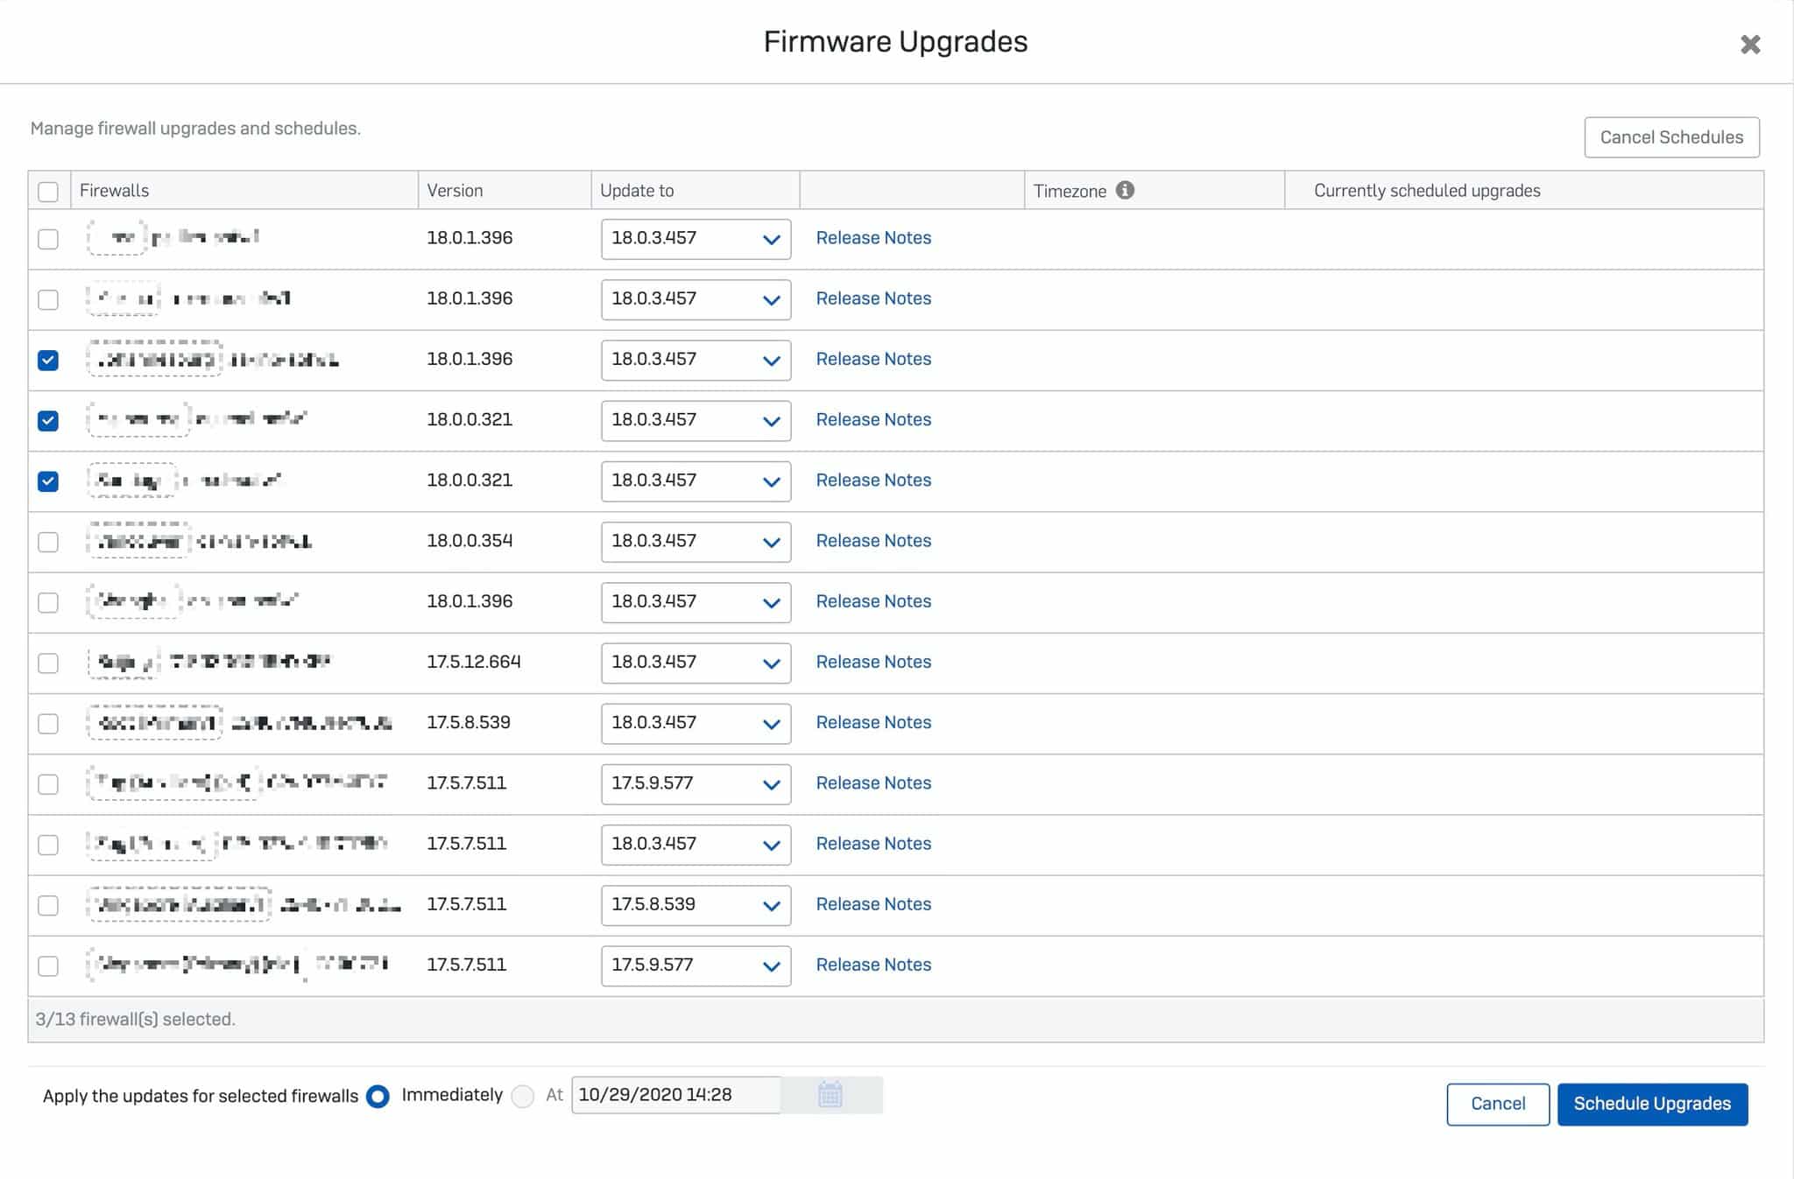
Task: Select the Immediately radio option
Action: coord(378,1096)
